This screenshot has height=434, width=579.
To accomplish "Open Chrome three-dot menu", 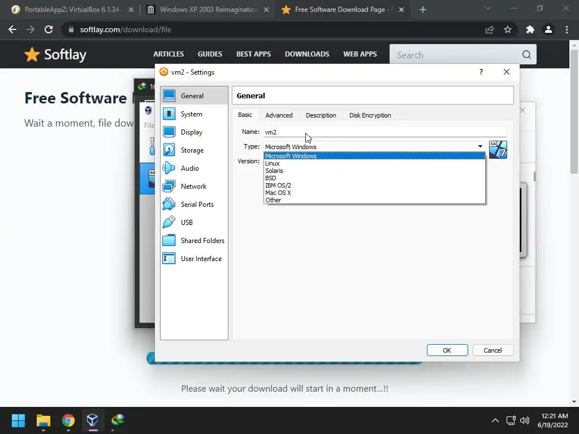I will coord(567,29).
